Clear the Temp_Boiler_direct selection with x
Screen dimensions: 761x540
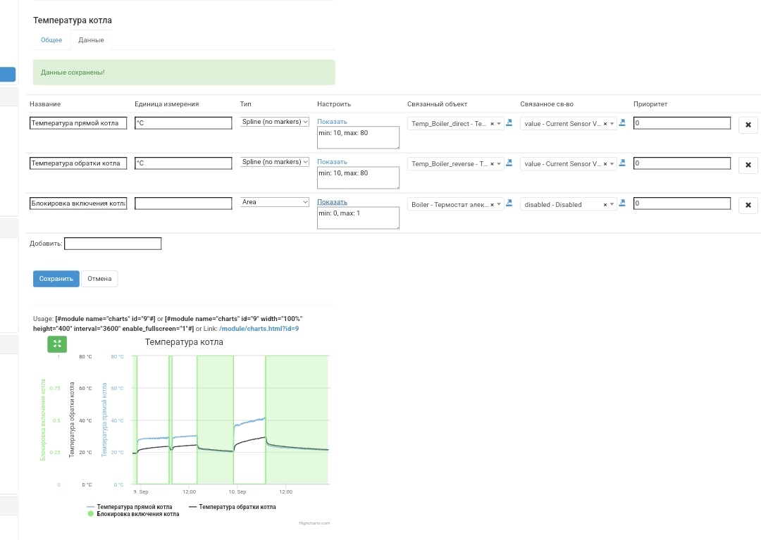(x=492, y=124)
